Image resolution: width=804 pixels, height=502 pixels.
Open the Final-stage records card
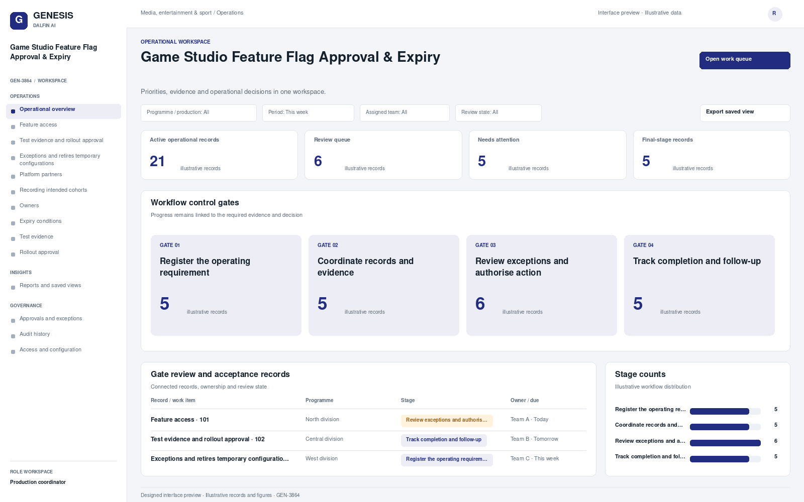pos(712,155)
